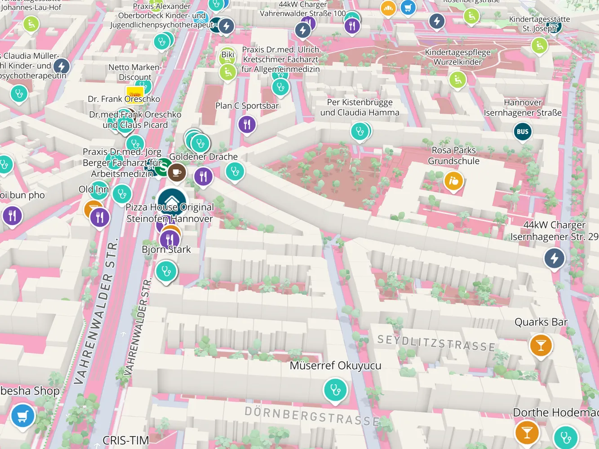
Task: Select the Dorthe Hodemac label
Action: [556, 412]
